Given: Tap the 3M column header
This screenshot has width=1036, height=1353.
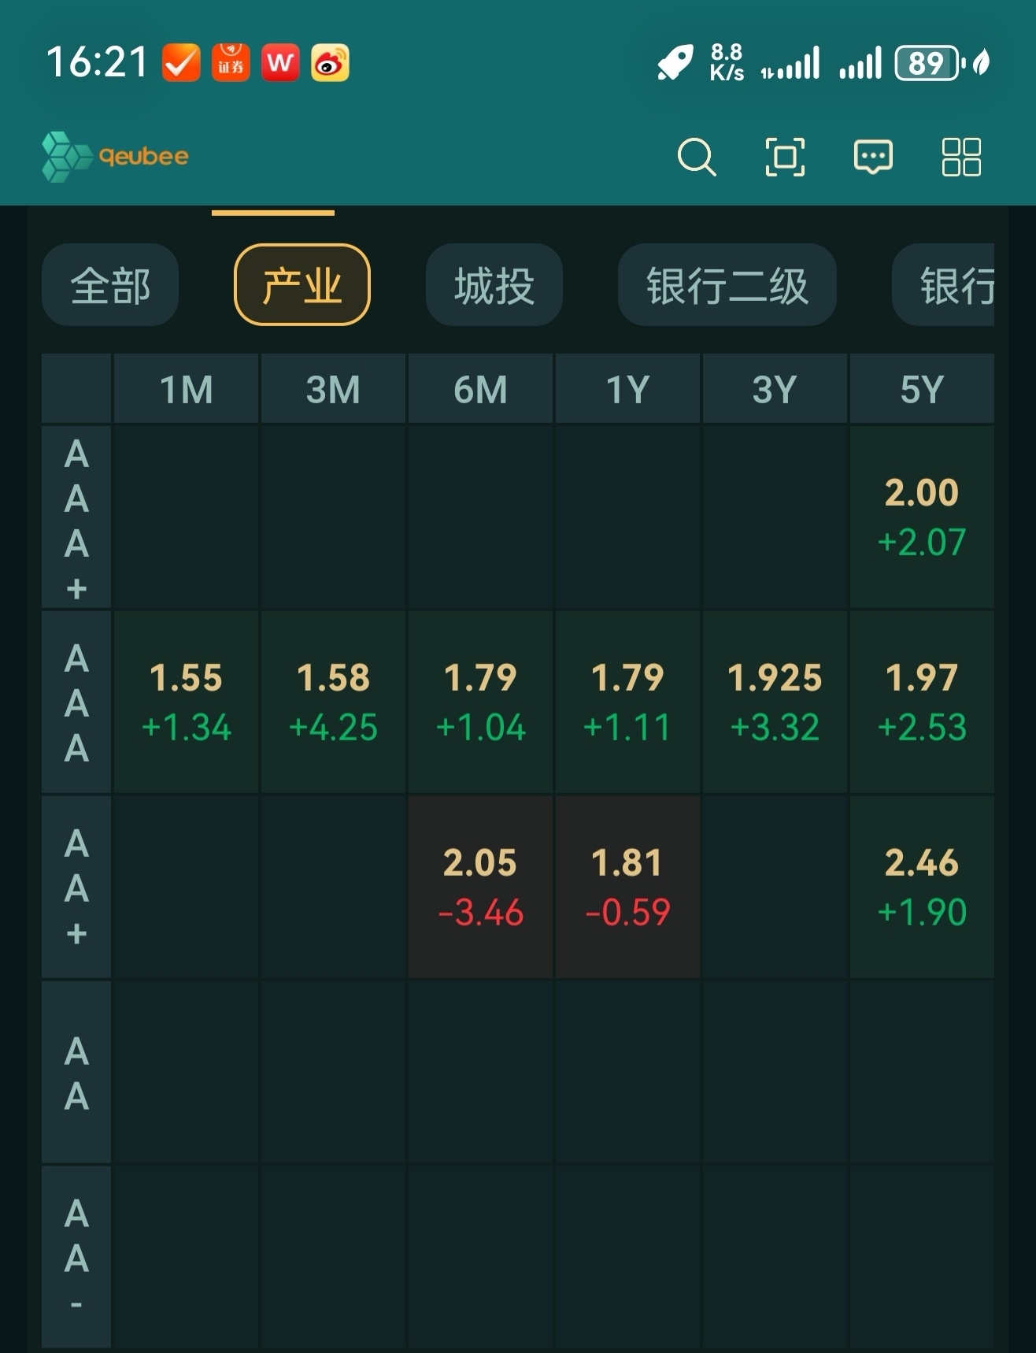Looking at the screenshot, I should tap(333, 389).
